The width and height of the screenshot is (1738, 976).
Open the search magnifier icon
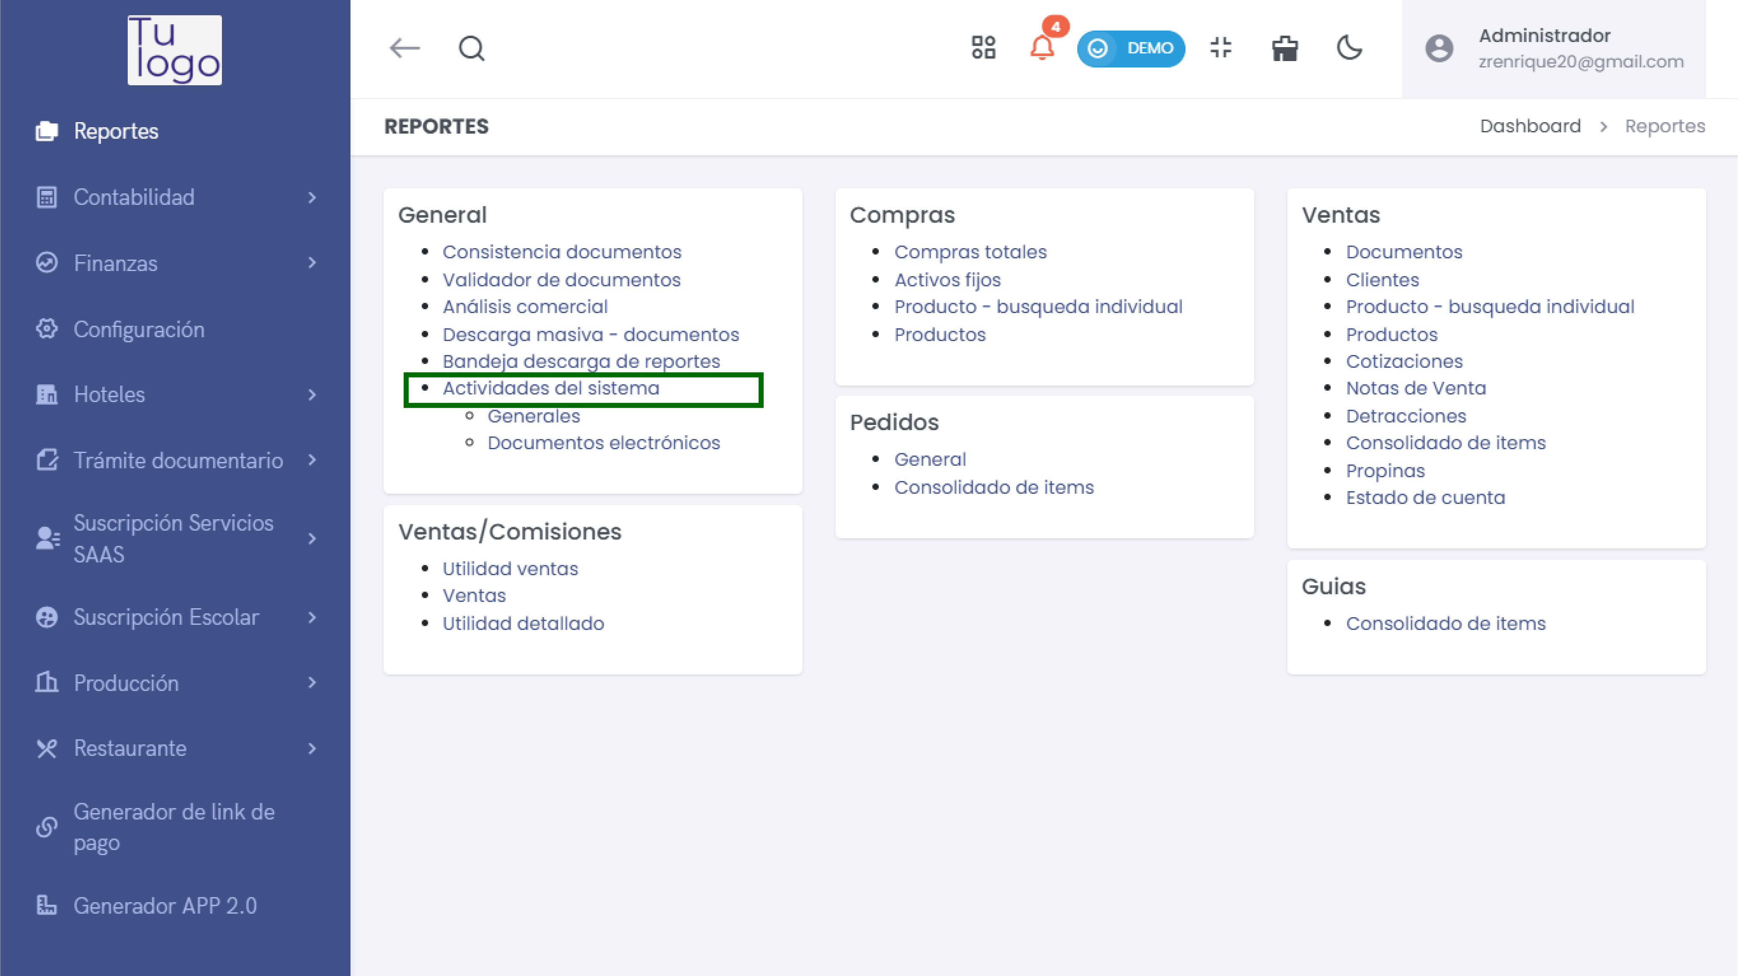click(471, 48)
